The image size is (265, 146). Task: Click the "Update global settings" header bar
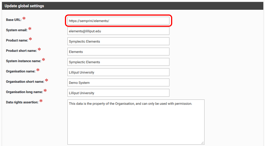click(132, 6)
